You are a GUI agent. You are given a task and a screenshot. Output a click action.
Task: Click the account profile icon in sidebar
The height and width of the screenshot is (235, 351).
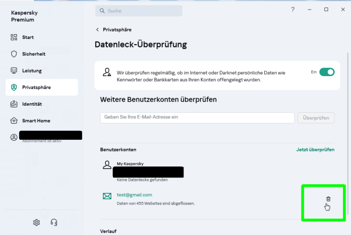pyautogui.click(x=14, y=137)
